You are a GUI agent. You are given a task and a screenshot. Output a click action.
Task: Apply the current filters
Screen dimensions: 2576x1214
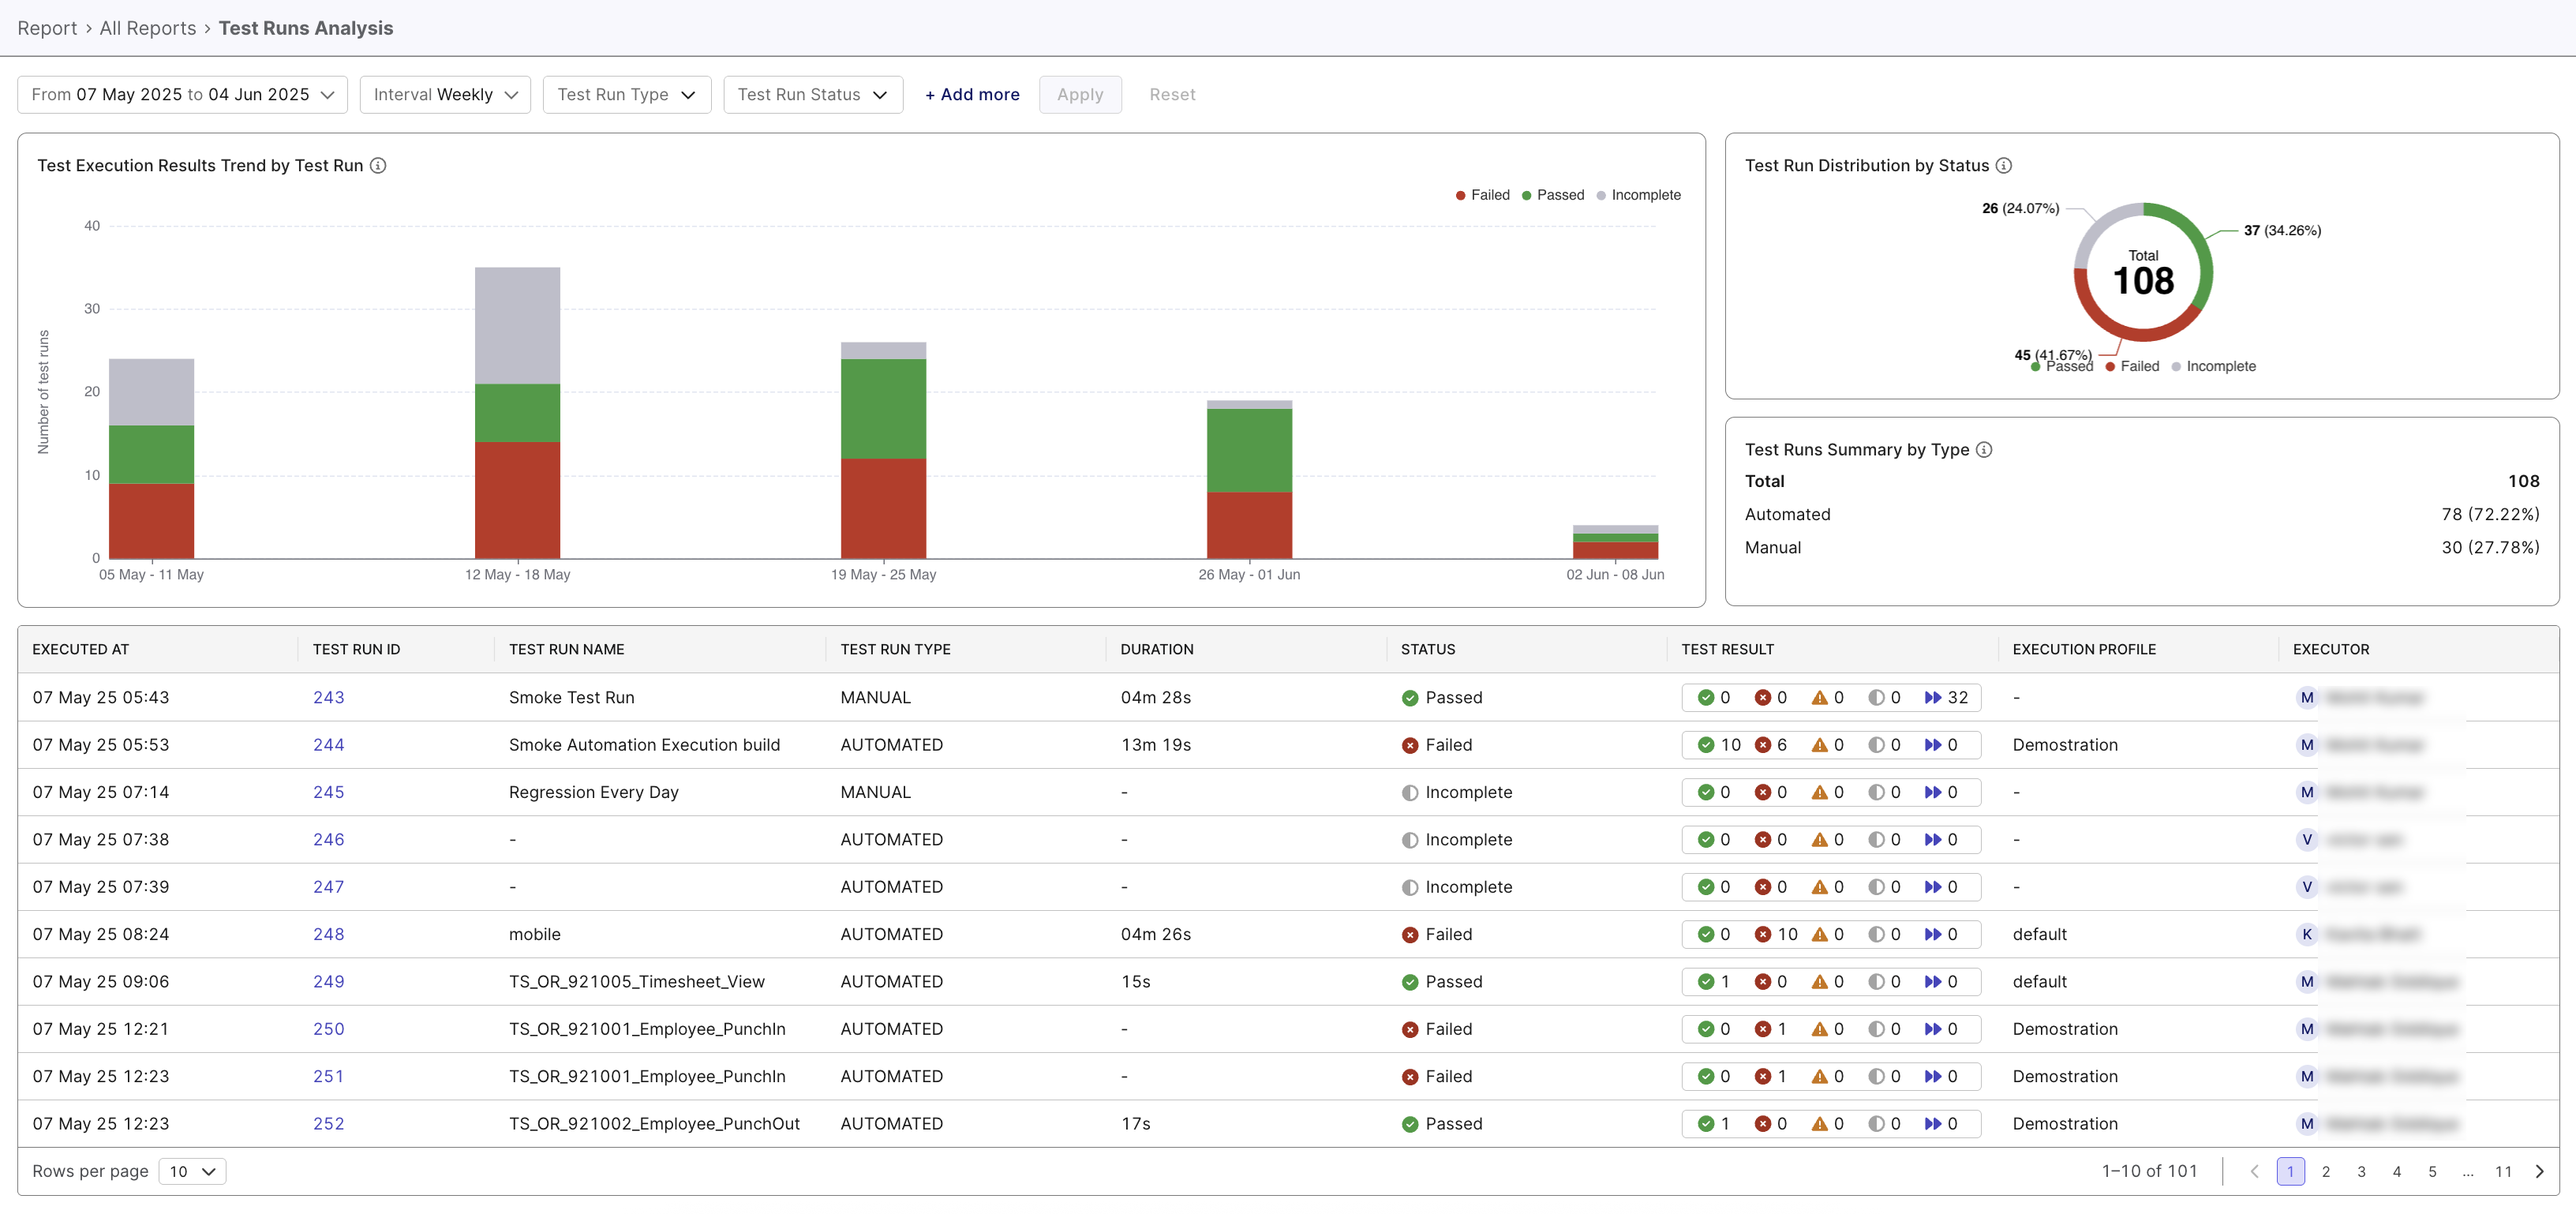(x=1080, y=94)
